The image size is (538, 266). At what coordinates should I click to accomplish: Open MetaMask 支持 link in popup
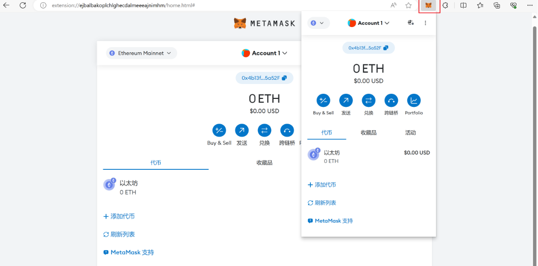[x=331, y=221]
